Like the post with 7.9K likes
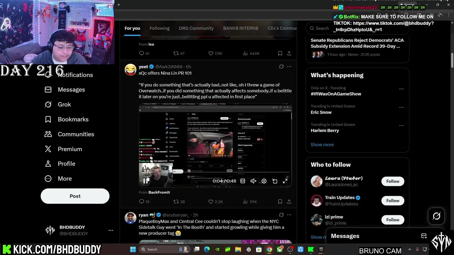The height and width of the screenshot is (255, 454). click(215, 53)
